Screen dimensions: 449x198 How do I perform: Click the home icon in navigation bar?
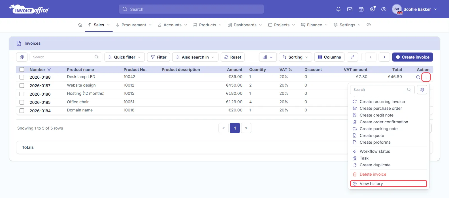pyautogui.click(x=80, y=25)
